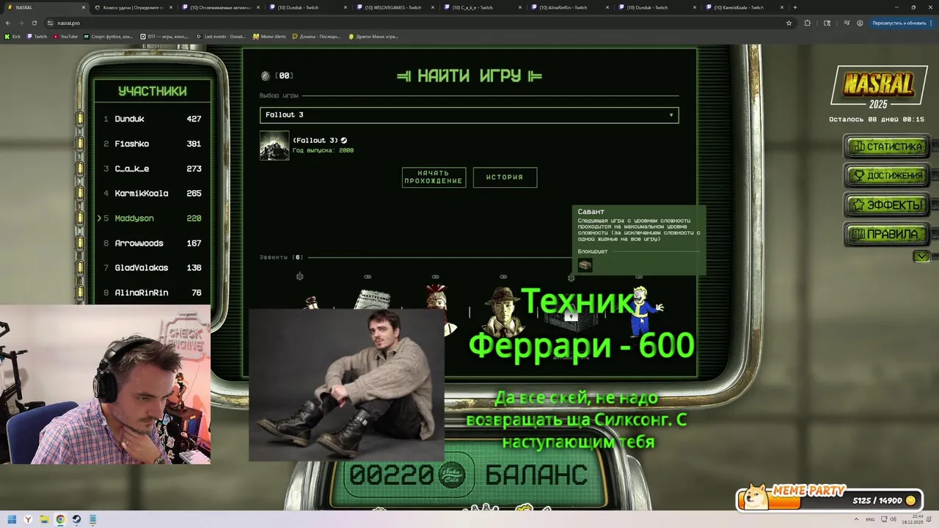
Task: Open a new browser tab
Action: point(795,7)
